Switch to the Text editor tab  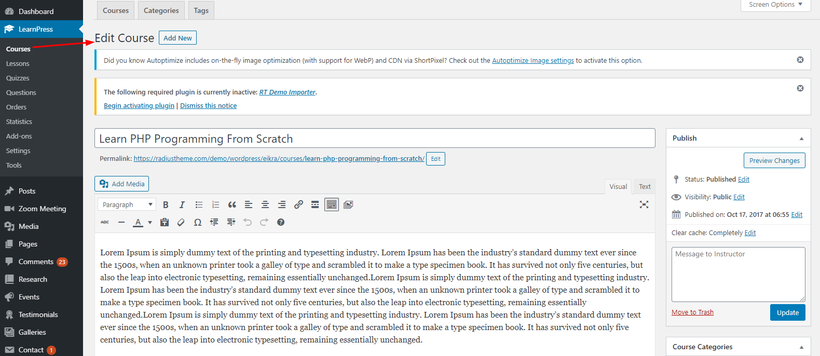point(645,186)
